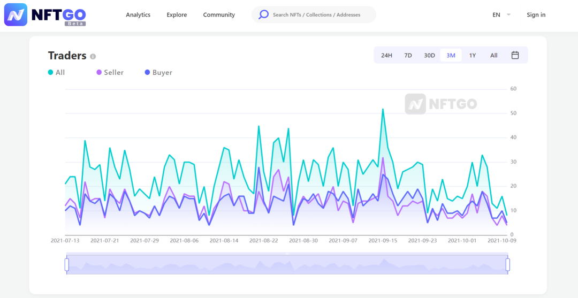Click the left handle of range slider
Viewport: 578px width, 298px height.
coord(67,264)
